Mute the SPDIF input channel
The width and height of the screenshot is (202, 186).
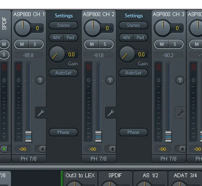(x=4, y=44)
